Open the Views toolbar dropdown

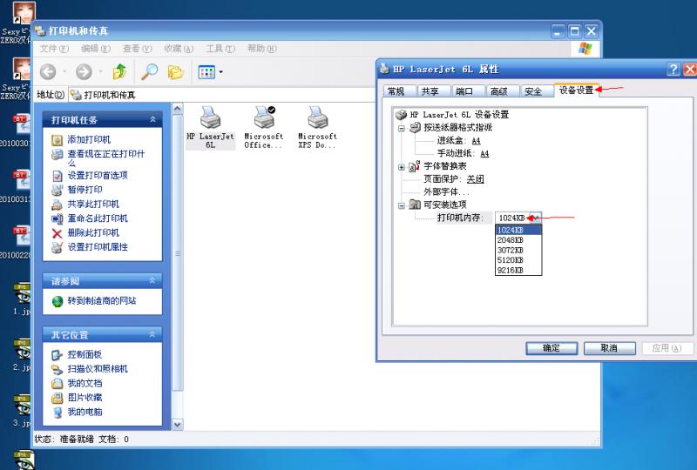click(x=211, y=72)
